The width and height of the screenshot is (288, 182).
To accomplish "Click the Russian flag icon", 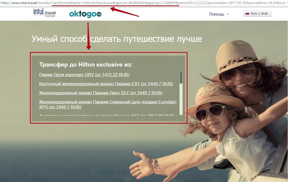I will [247, 14].
